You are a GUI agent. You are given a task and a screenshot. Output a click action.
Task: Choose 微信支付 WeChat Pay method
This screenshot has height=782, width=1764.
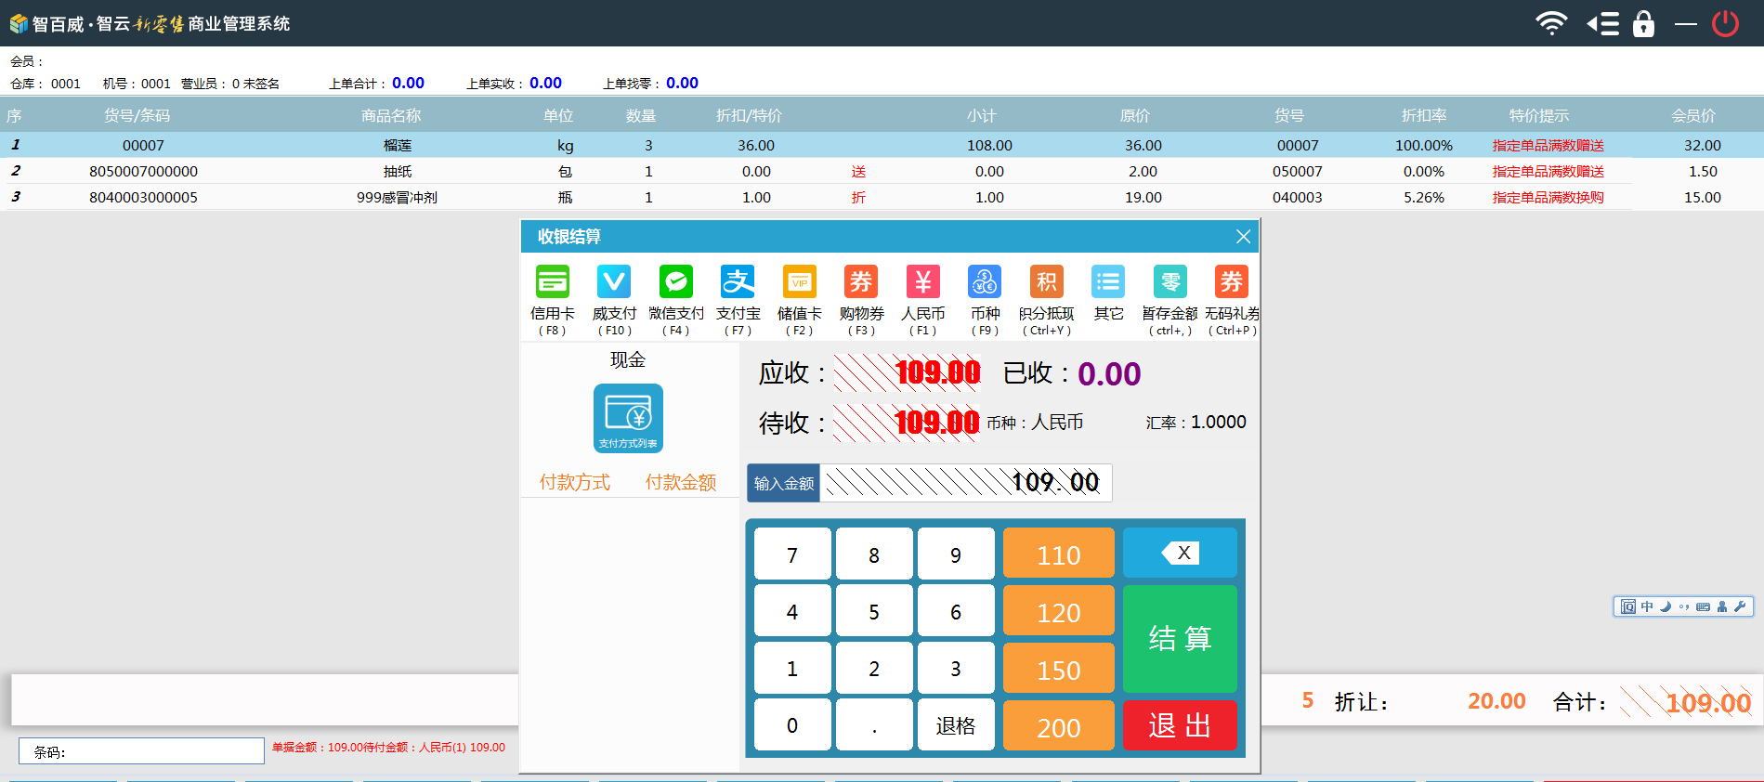coord(675,282)
